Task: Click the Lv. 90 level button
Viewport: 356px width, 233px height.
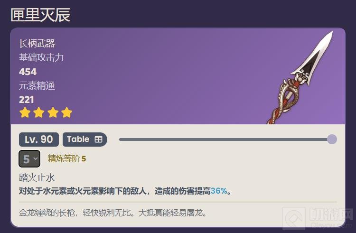Action: tap(39, 140)
